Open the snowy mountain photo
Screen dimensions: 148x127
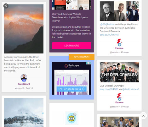(x=24, y=112)
